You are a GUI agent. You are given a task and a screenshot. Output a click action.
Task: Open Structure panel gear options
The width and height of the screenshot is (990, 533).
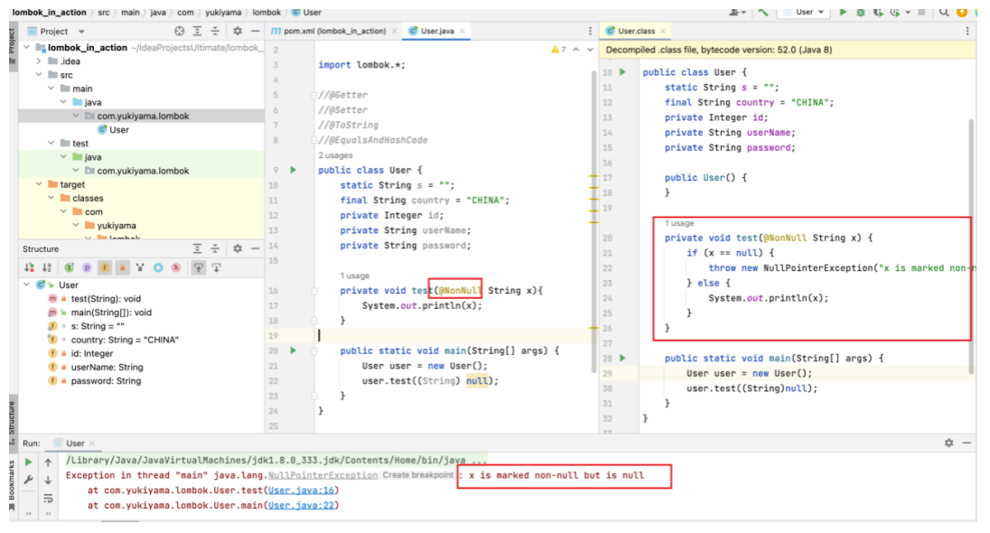click(238, 248)
